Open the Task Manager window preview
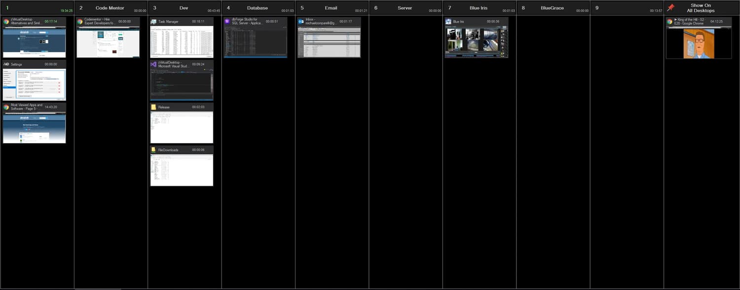The height and width of the screenshot is (290, 740). coord(182,42)
